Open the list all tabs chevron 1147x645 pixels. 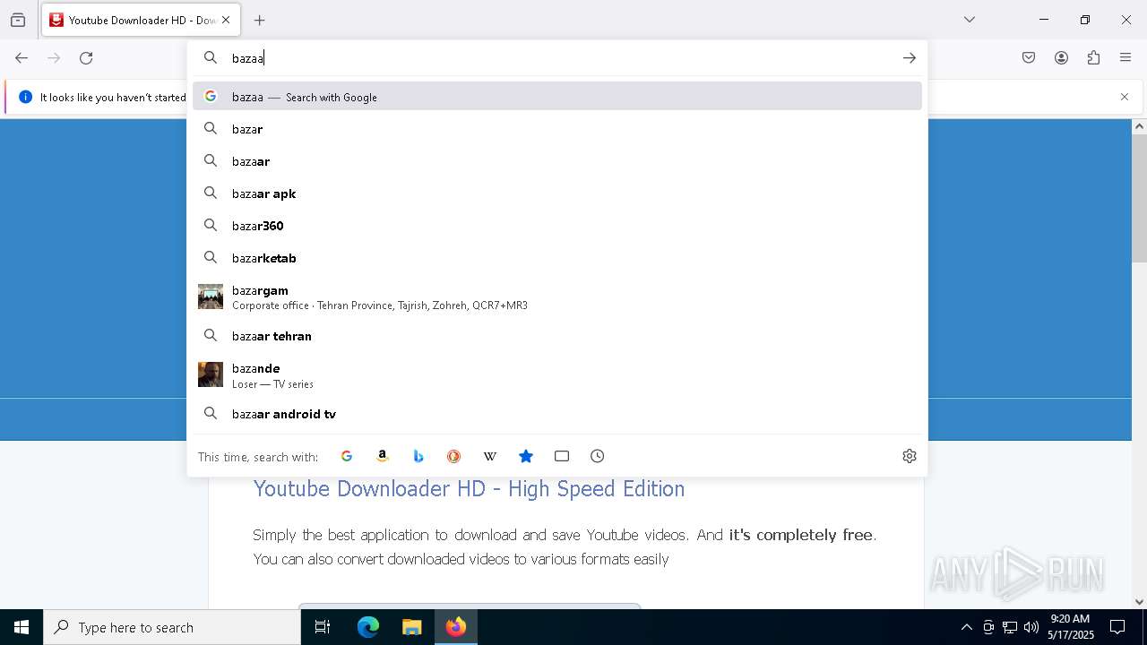point(970,20)
